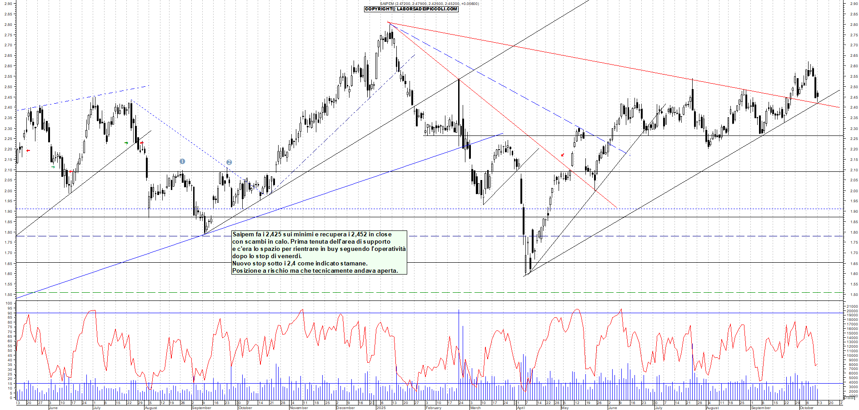The width and height of the screenshot is (859, 410).
Task: Click the December label on the time axis
Action: tap(345, 408)
